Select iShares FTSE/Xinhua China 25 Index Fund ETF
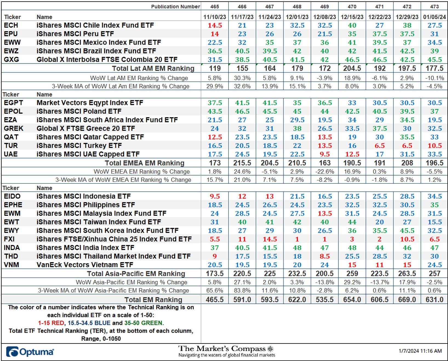Image resolution: width=448 pixels, height=361 pixels. tap(114, 239)
